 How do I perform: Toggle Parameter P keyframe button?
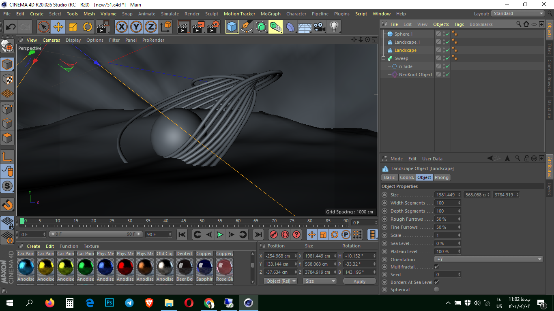click(x=346, y=234)
